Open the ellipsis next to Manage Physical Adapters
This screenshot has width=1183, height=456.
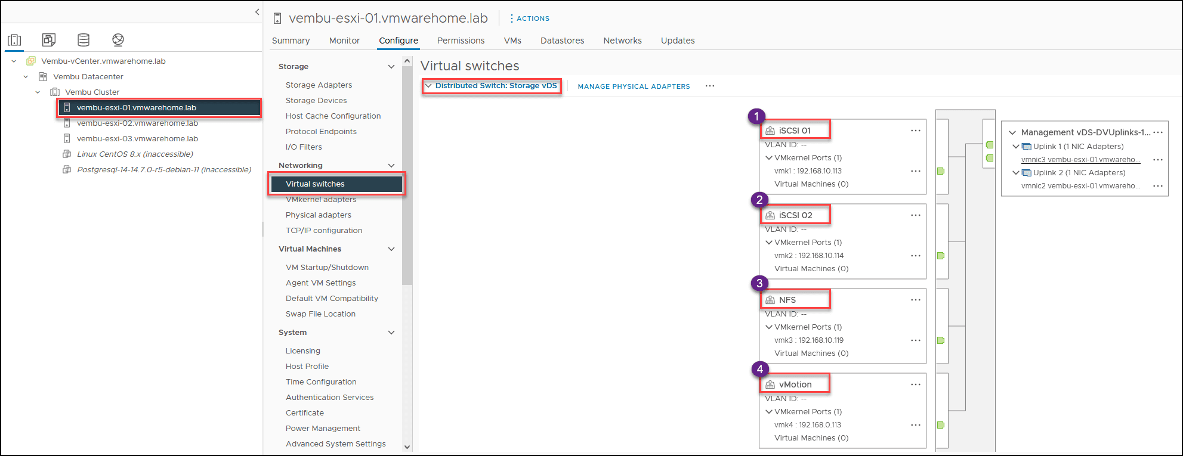coord(710,86)
